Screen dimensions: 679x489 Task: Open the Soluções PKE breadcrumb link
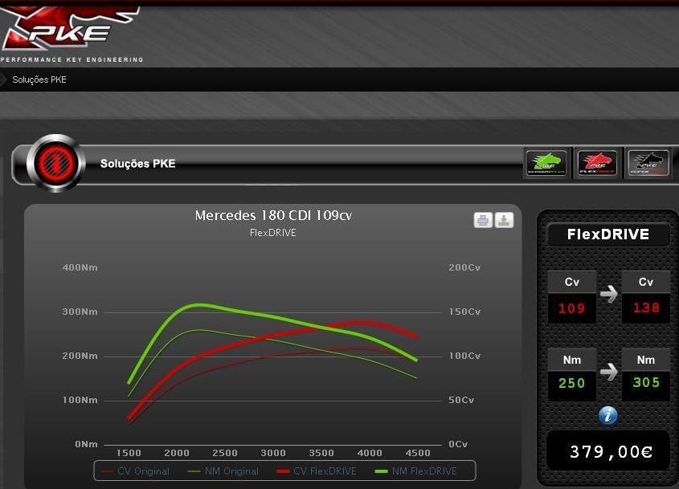tap(39, 79)
